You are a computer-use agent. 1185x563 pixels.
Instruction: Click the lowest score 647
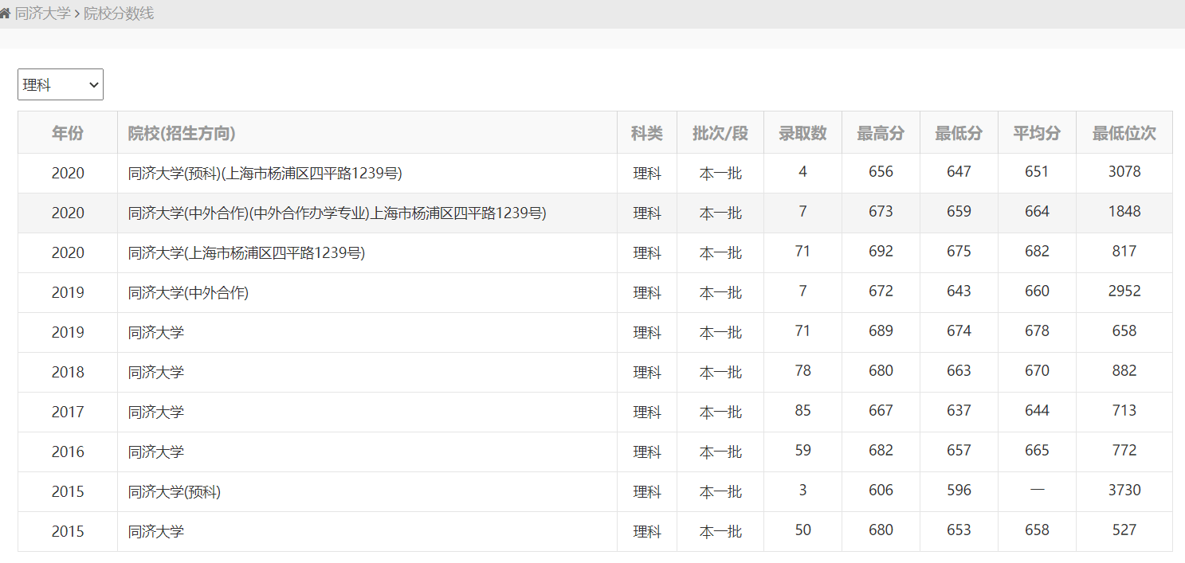click(x=959, y=171)
